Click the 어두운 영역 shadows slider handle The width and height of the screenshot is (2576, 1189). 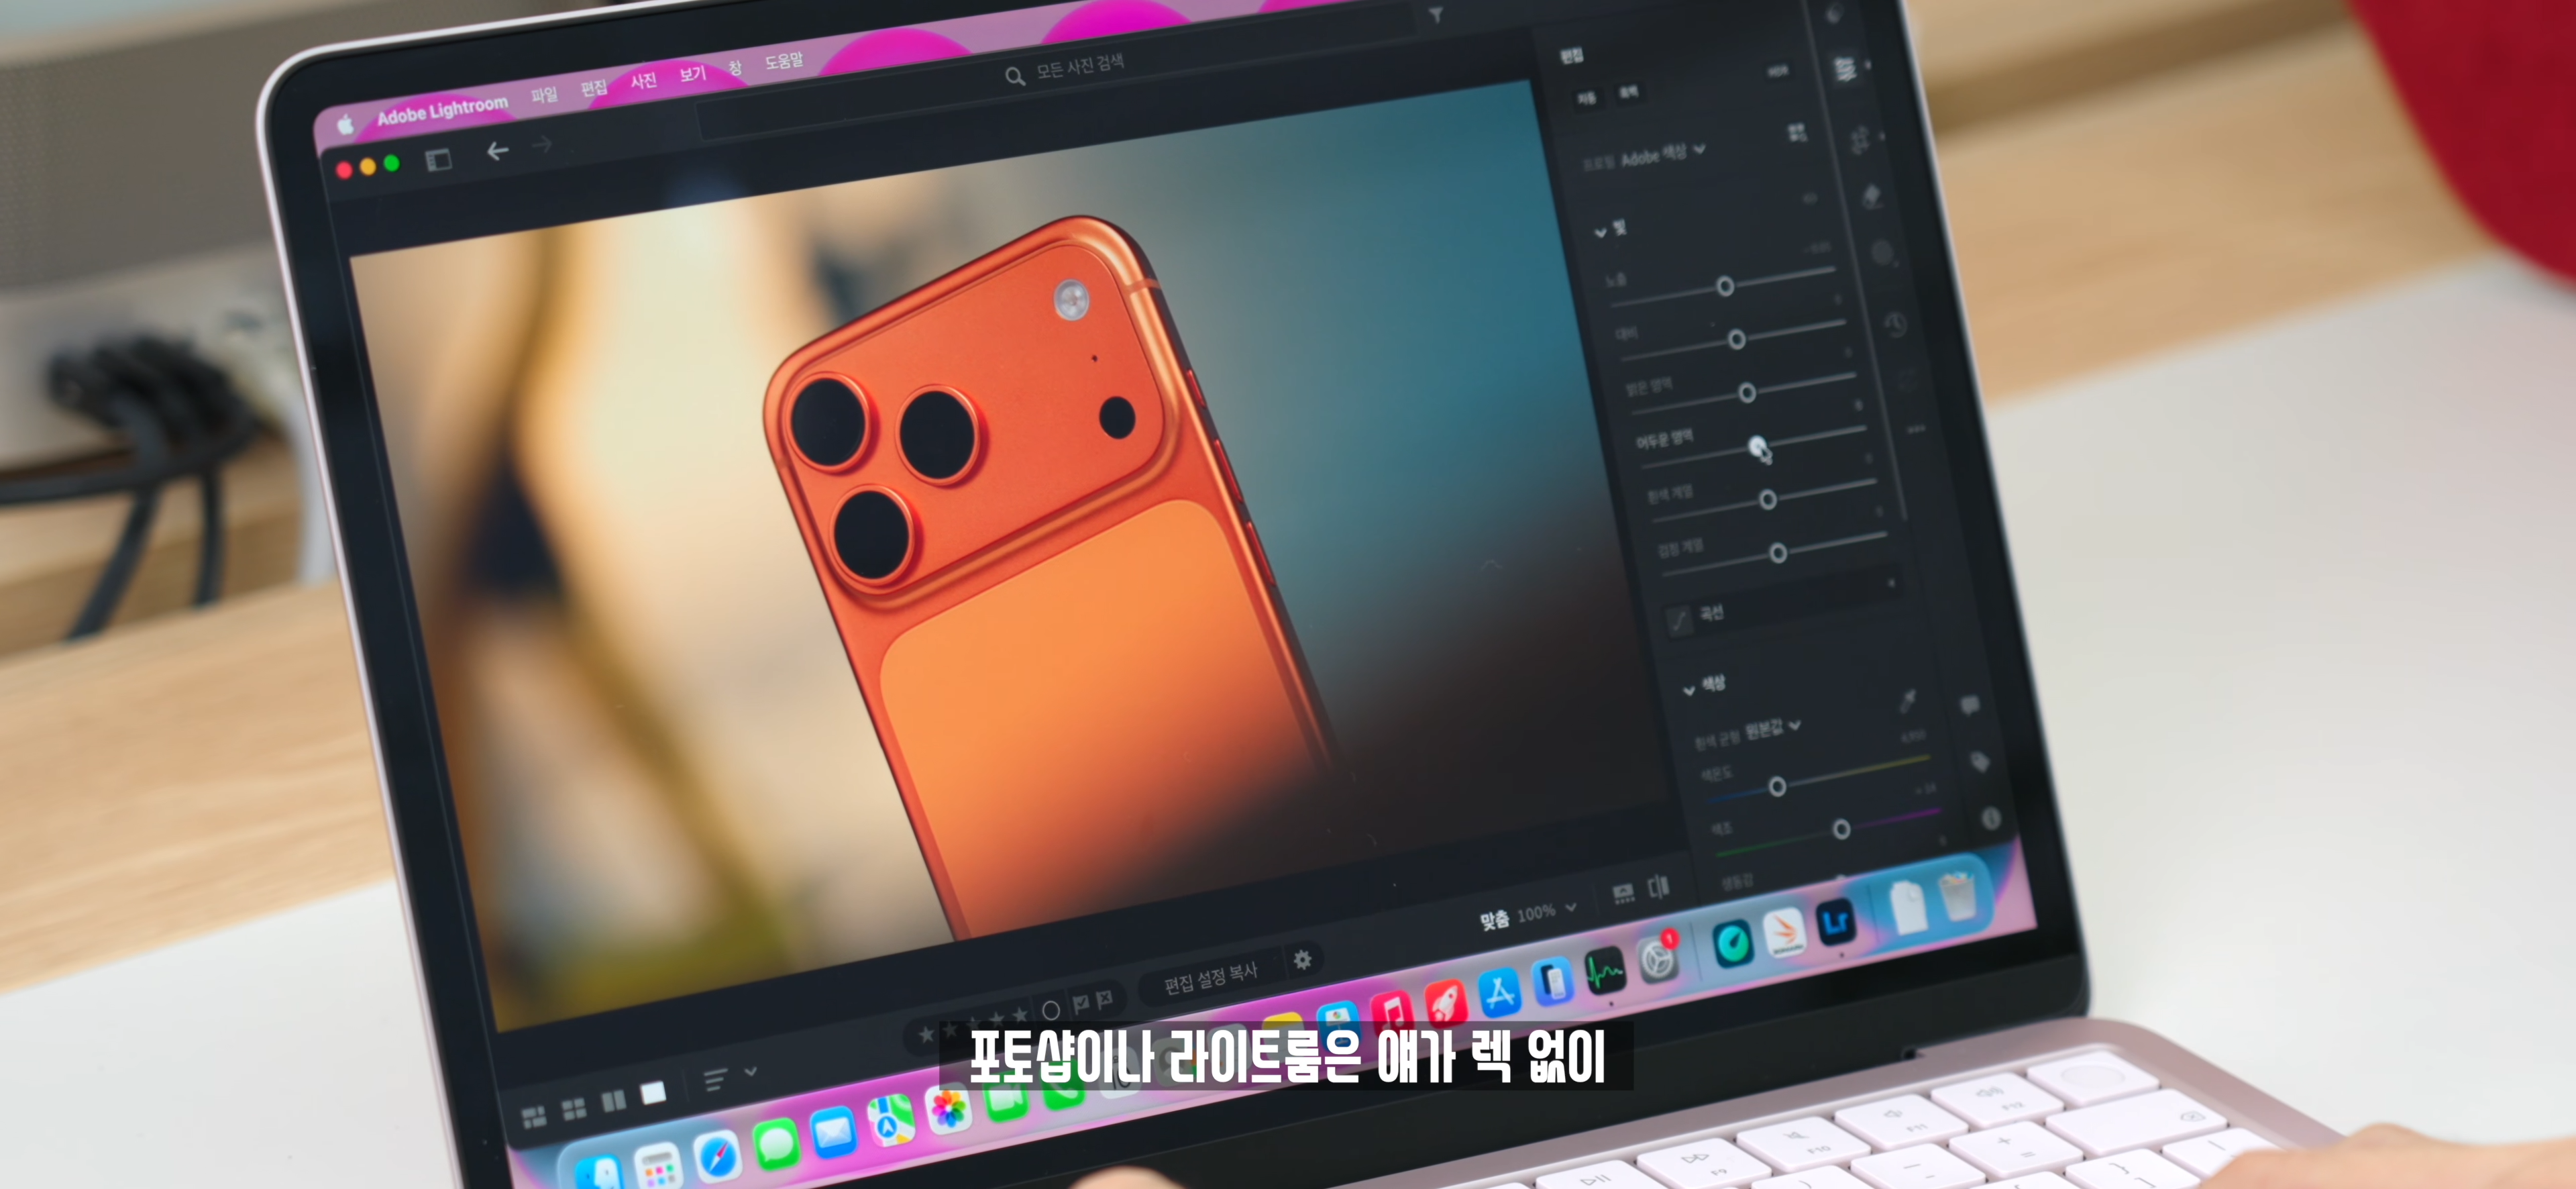pyautogui.click(x=1757, y=446)
